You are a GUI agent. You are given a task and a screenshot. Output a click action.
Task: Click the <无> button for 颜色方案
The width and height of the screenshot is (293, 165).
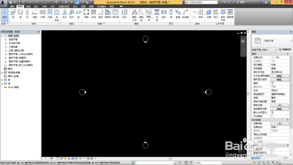(280, 105)
